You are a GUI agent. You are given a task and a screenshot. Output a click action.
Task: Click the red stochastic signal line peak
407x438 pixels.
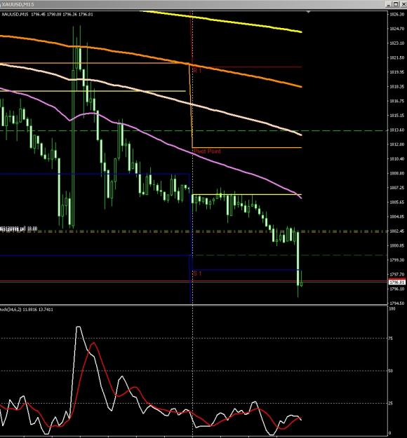click(94, 343)
